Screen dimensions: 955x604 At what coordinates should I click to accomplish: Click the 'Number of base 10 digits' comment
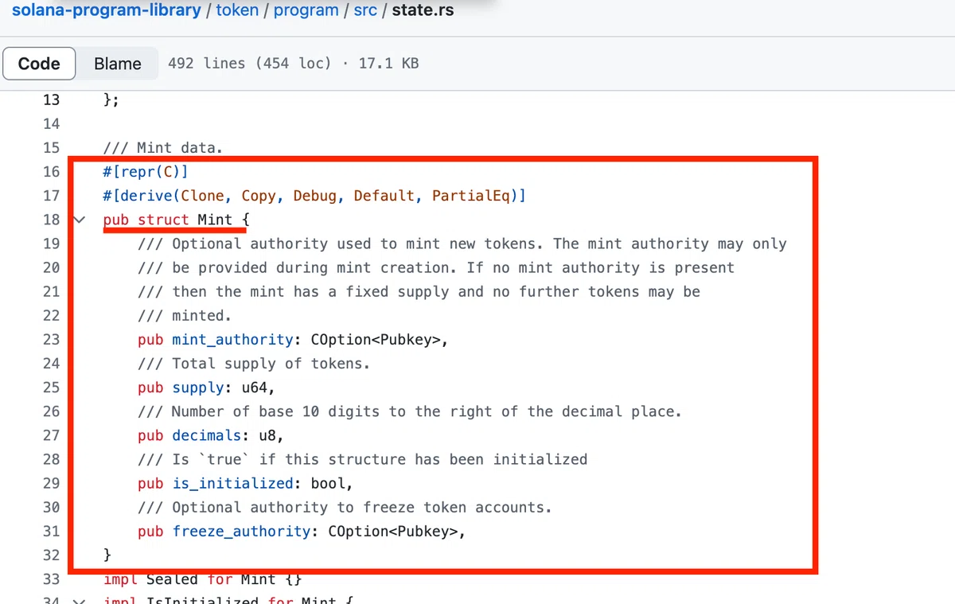click(410, 411)
